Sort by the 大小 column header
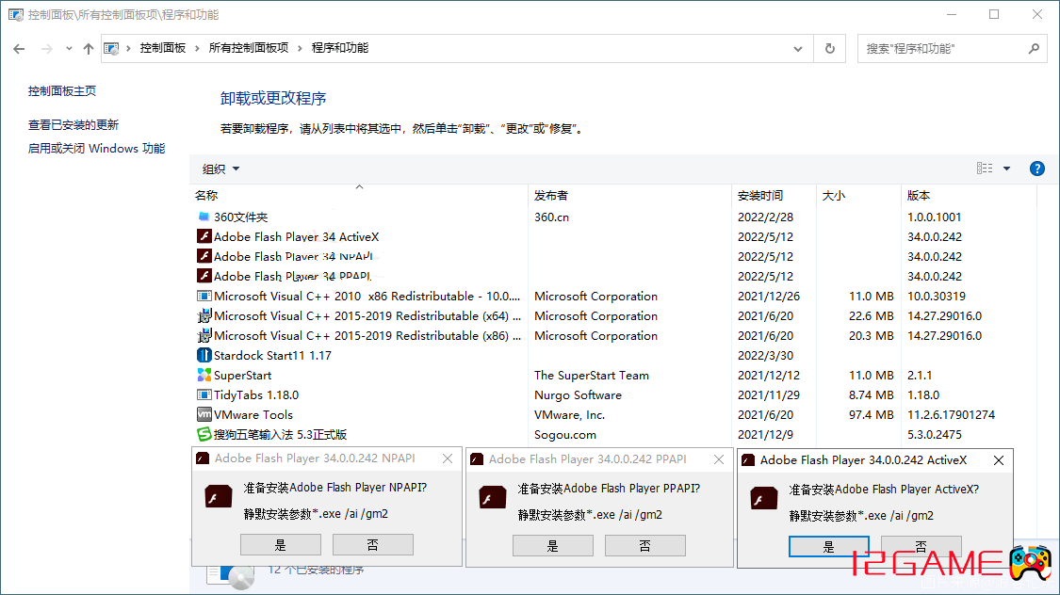 (857, 195)
